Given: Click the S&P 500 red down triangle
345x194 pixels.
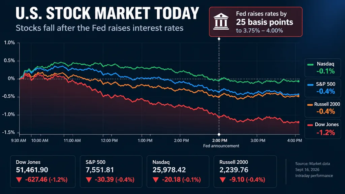Looking at the screenshot, I should (89, 180).
